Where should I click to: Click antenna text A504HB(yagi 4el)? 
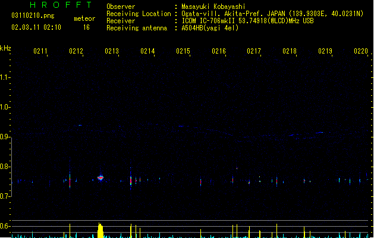(210, 28)
